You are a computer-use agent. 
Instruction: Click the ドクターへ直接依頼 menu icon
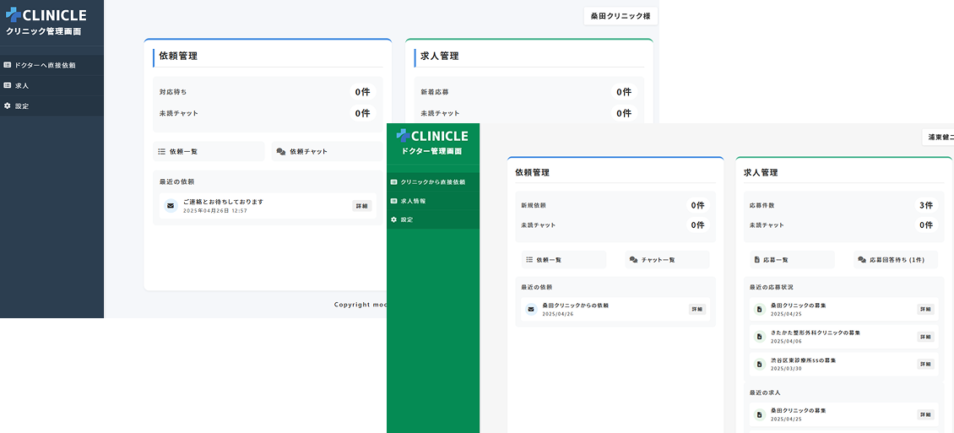click(8, 65)
